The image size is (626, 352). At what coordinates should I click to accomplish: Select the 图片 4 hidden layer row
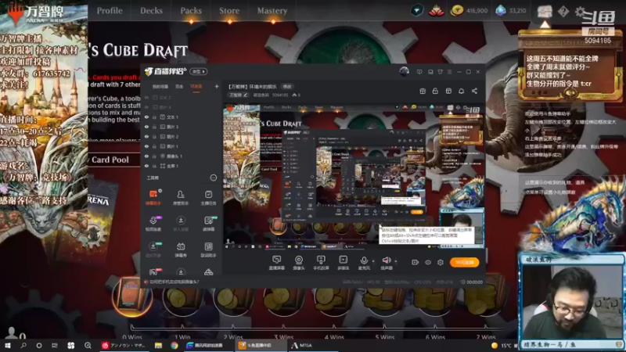[181, 107]
